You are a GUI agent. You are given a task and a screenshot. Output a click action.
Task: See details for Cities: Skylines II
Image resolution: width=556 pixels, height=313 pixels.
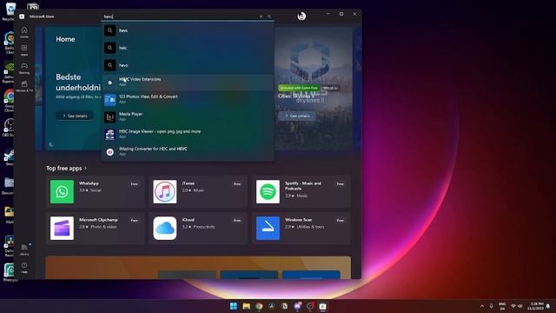(297, 116)
